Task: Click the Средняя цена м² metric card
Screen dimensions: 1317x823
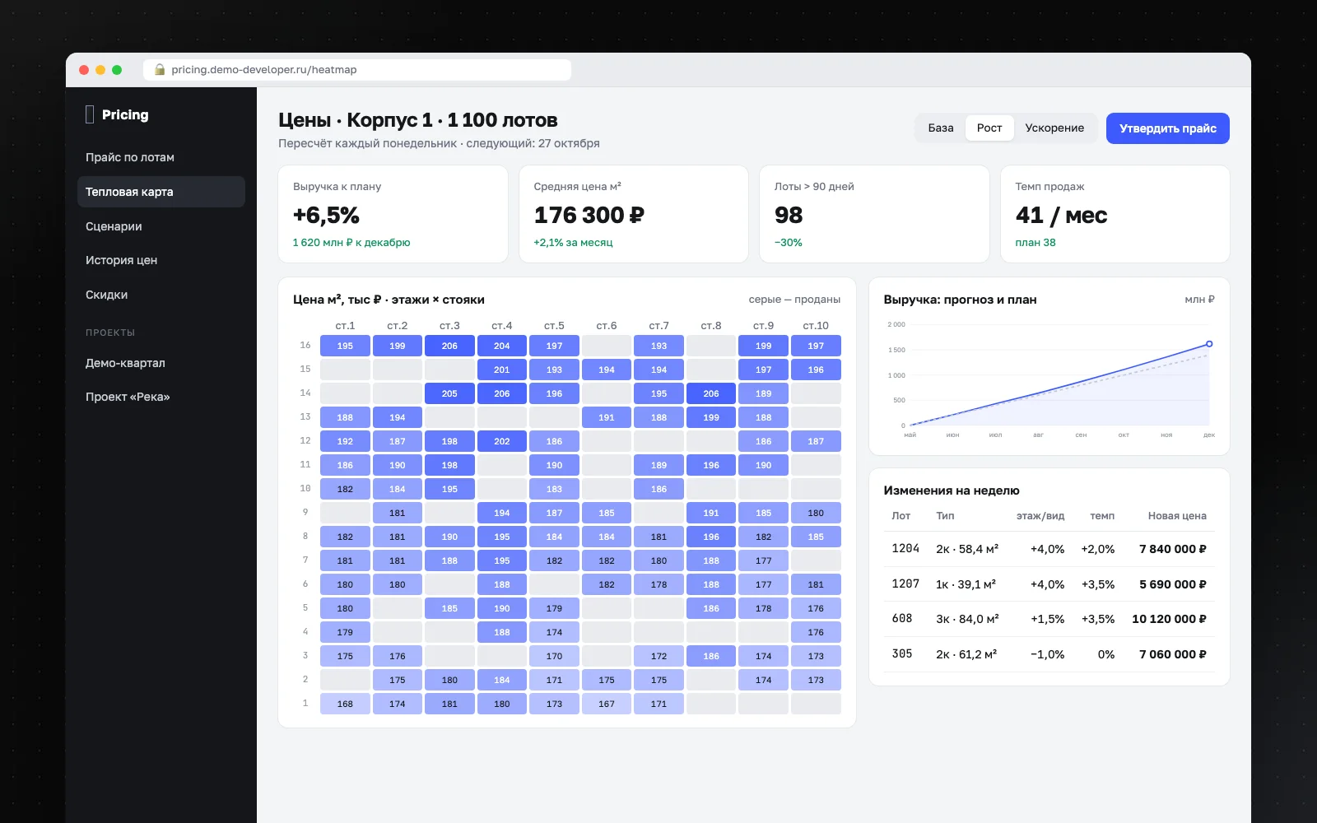Action: point(634,214)
